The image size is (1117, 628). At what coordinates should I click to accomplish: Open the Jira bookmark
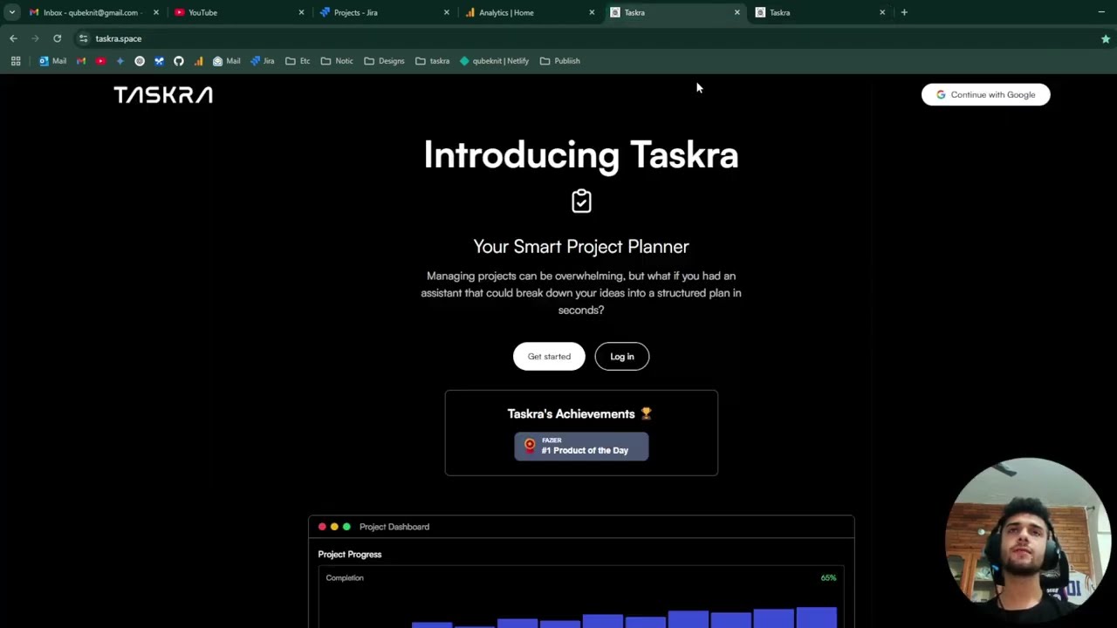[263, 61]
